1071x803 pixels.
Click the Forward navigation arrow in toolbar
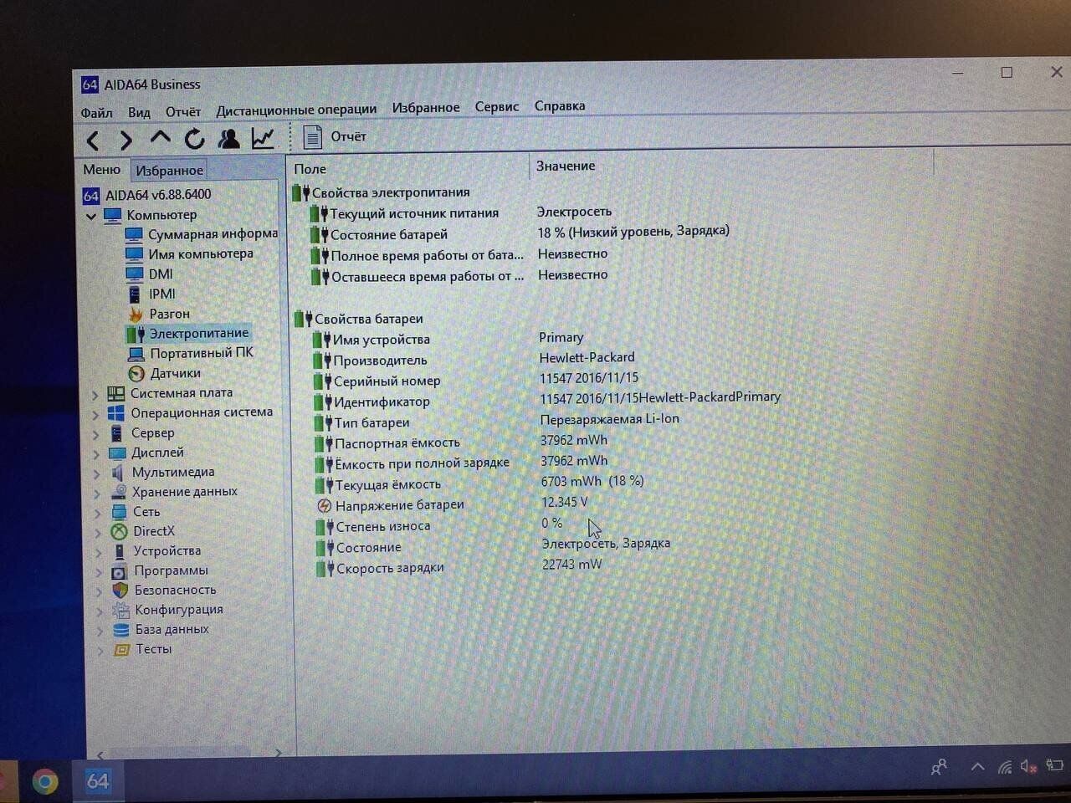point(126,140)
